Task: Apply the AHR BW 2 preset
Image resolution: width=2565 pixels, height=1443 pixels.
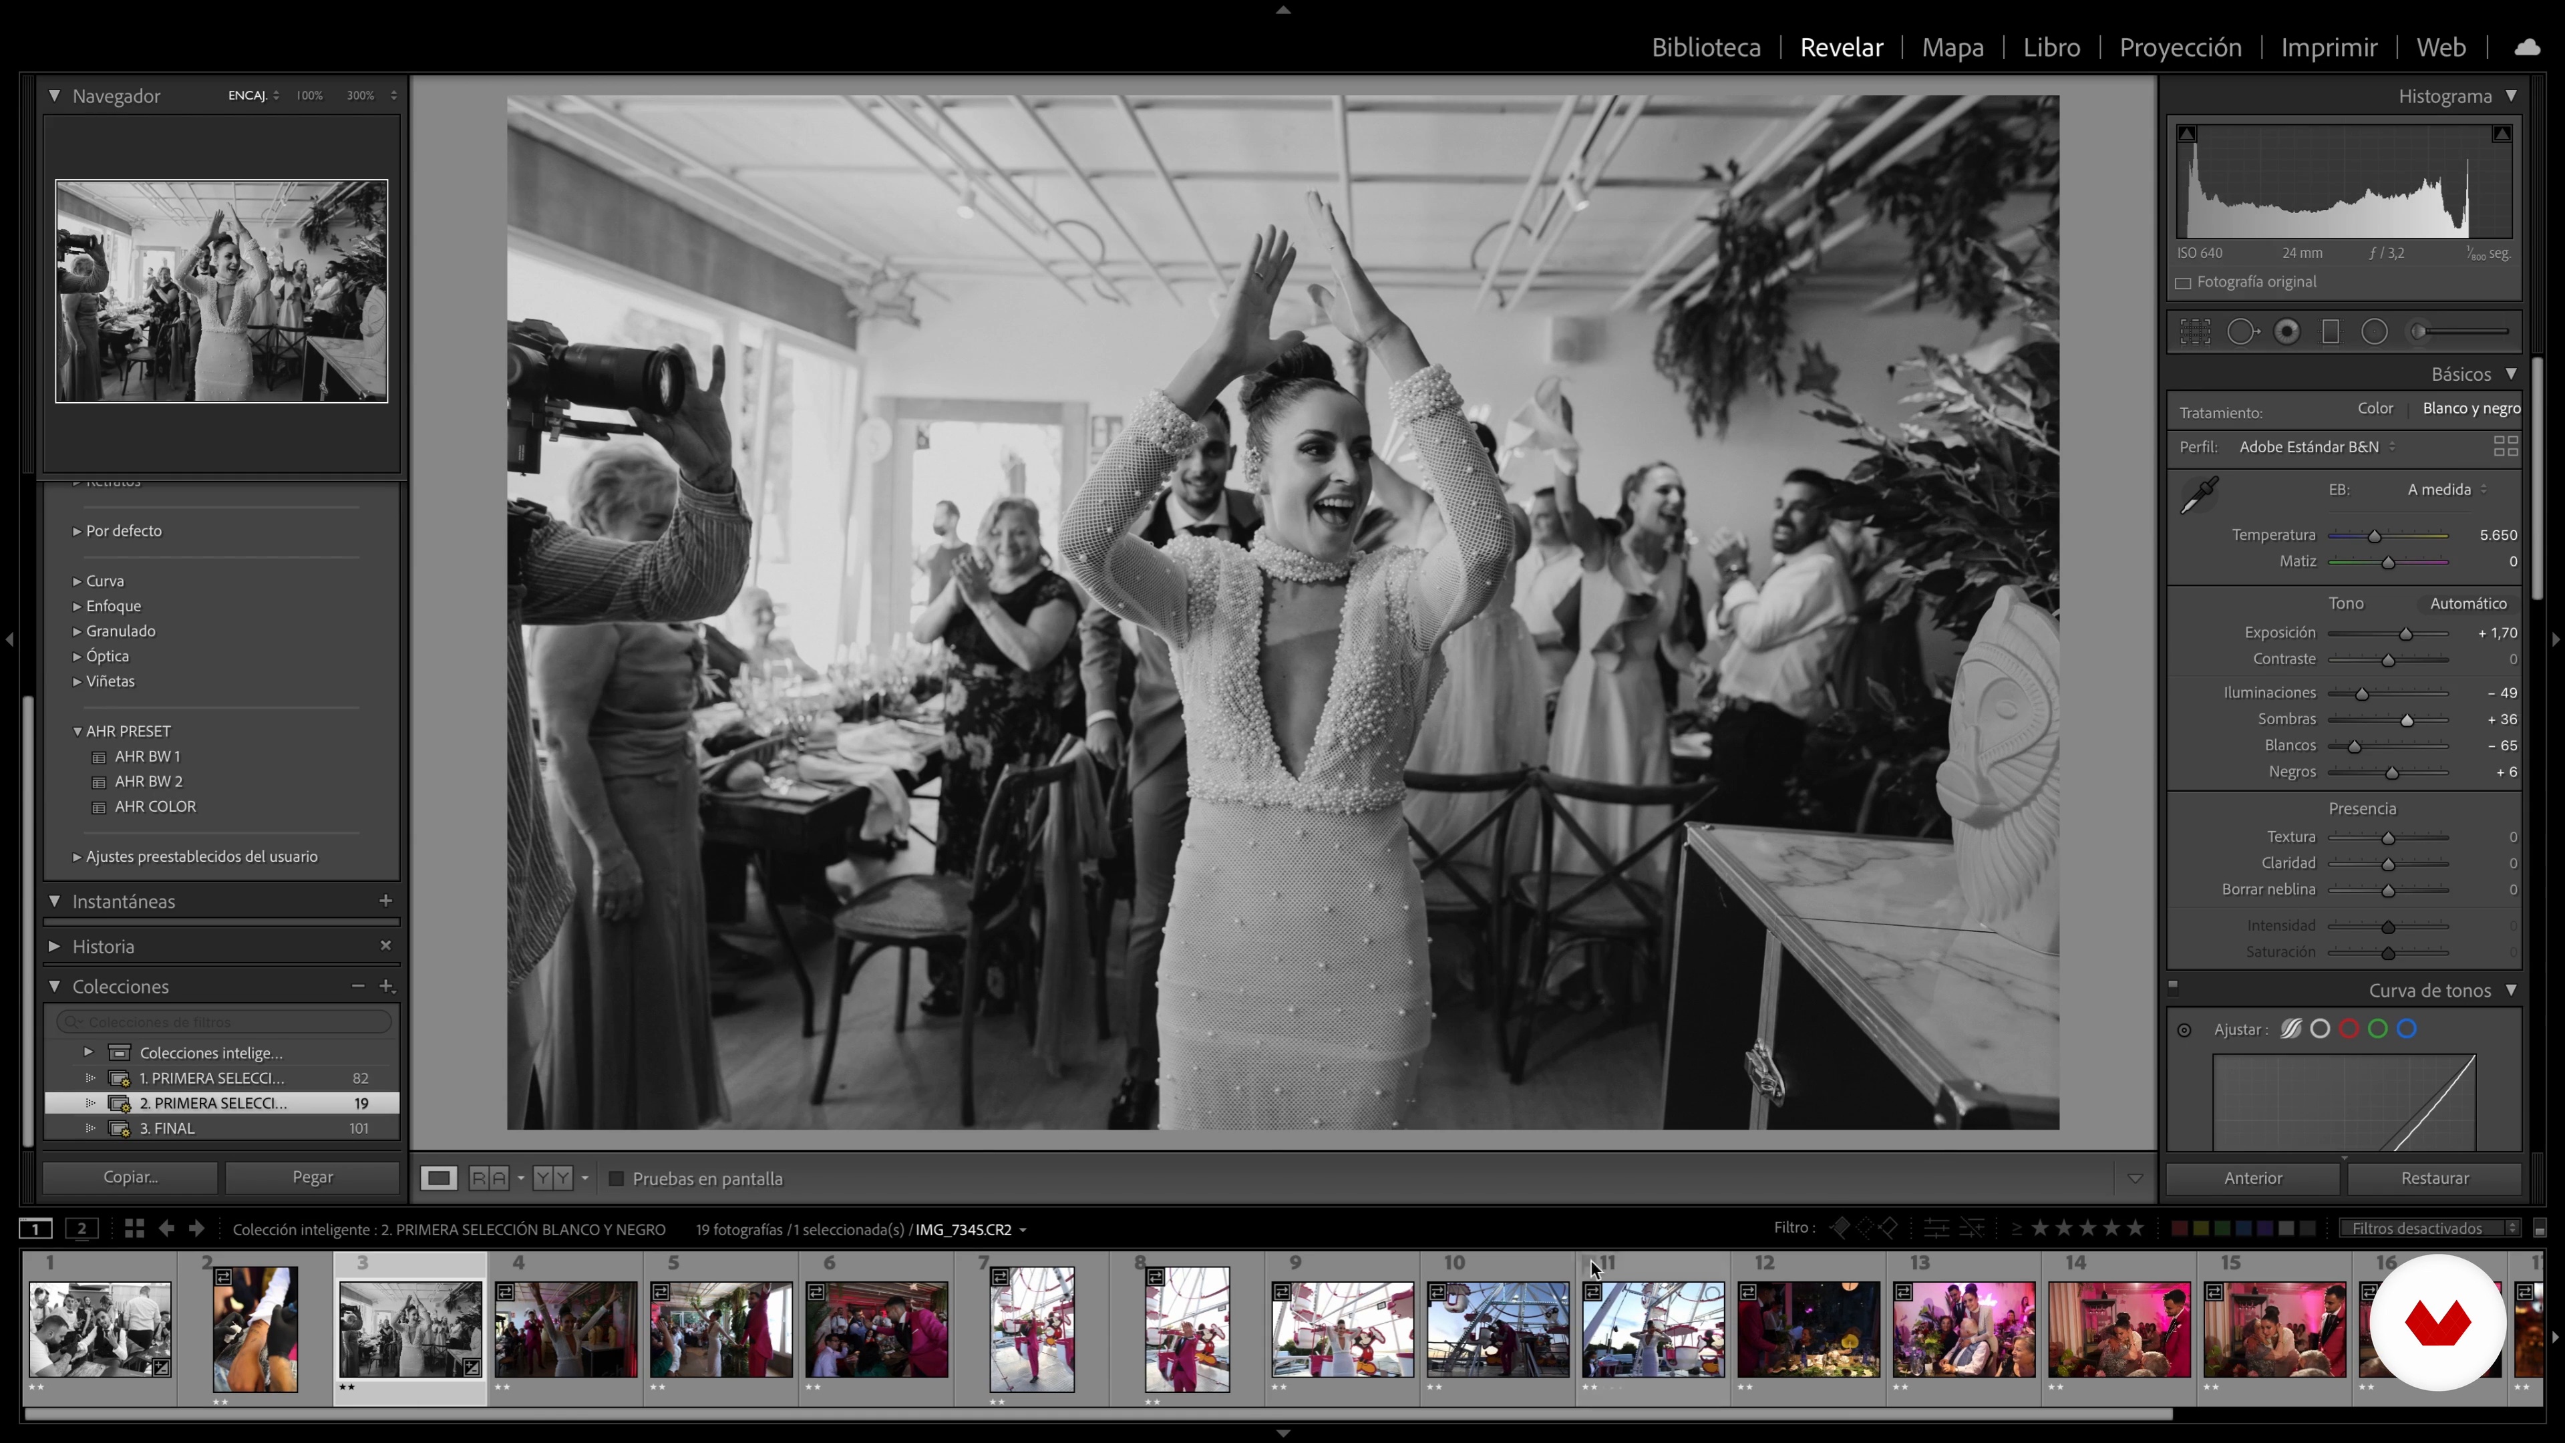Action: [148, 781]
